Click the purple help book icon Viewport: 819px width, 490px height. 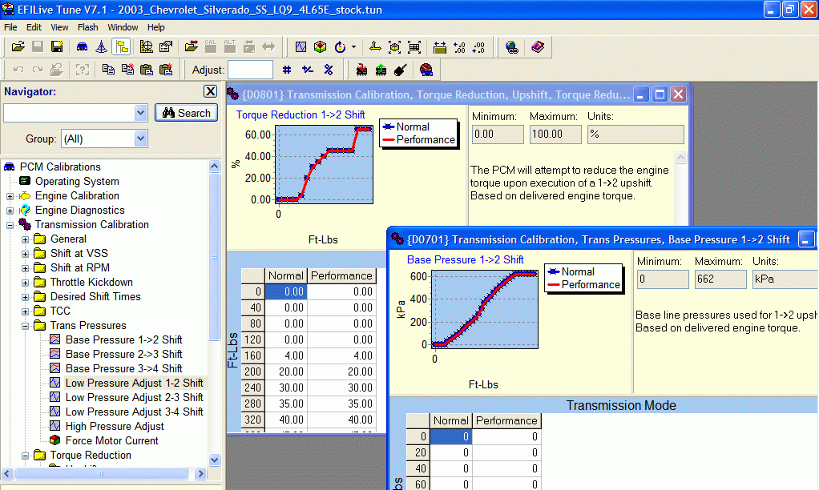click(x=537, y=47)
